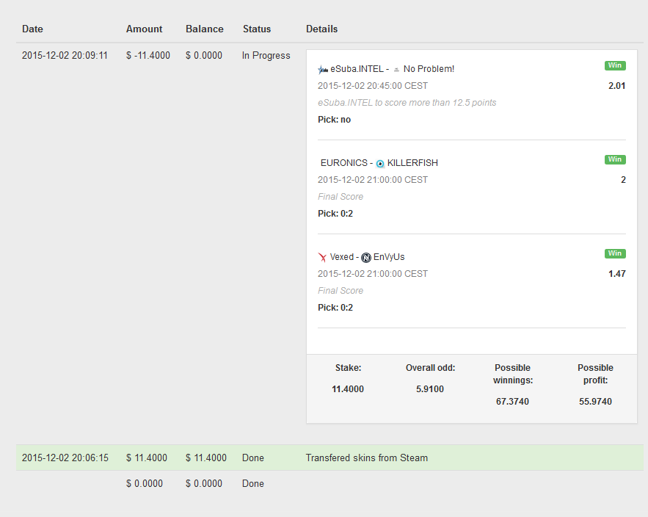
Task: Click match time 2015-12-02 20:45:00 CEST
Action: (x=373, y=86)
